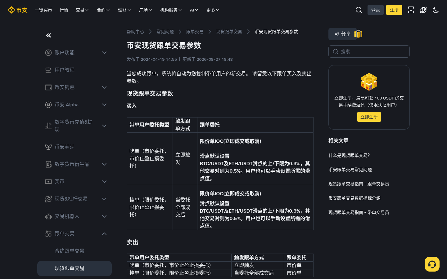Expand the 数字货币衍生品 chevron
The height and width of the screenshot is (279, 447).
(104, 164)
